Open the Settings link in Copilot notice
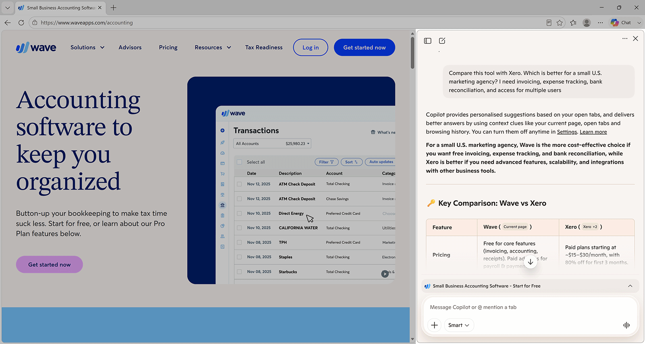The width and height of the screenshot is (645, 344). (567, 132)
